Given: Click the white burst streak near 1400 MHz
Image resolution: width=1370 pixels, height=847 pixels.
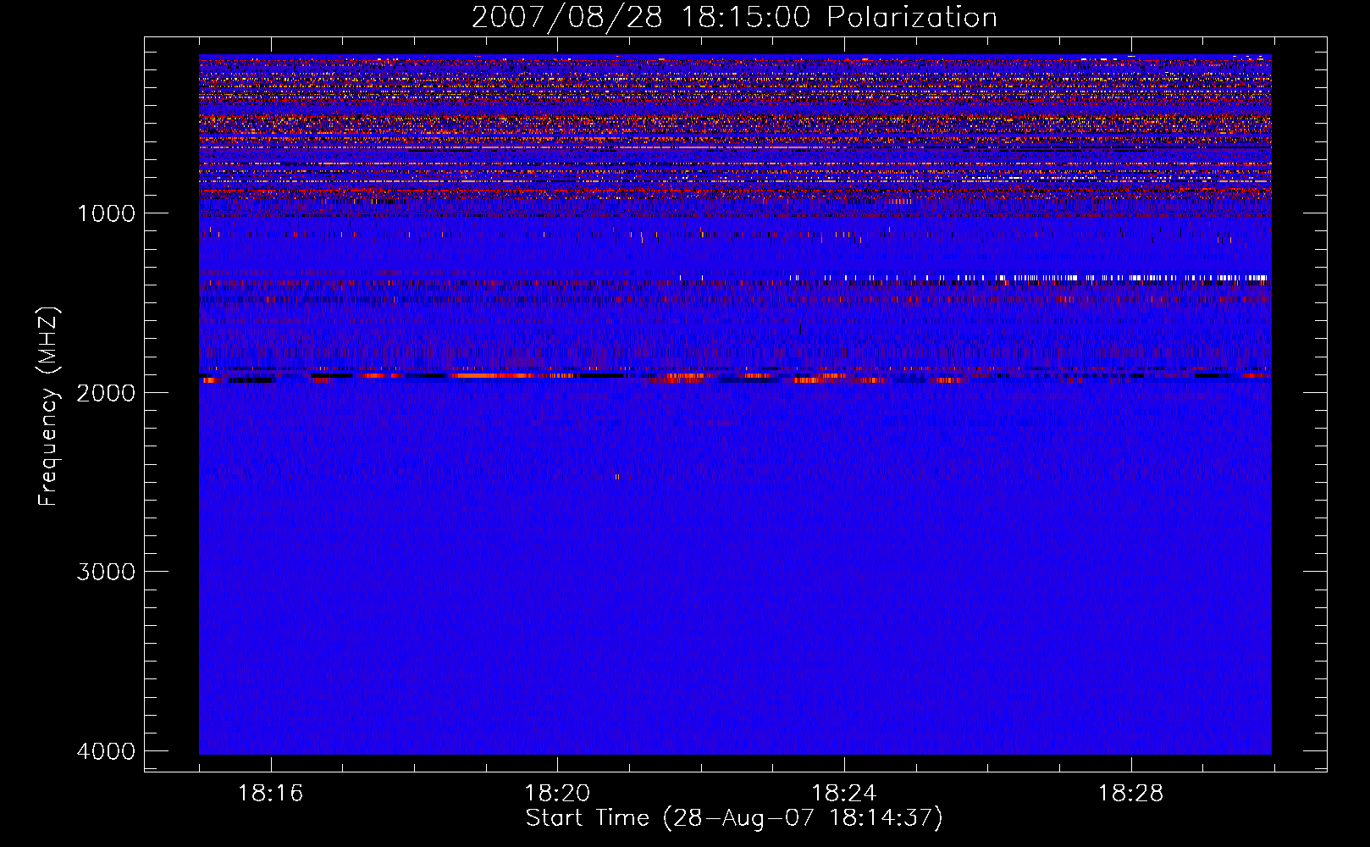Looking at the screenshot, I should click(x=1029, y=277).
